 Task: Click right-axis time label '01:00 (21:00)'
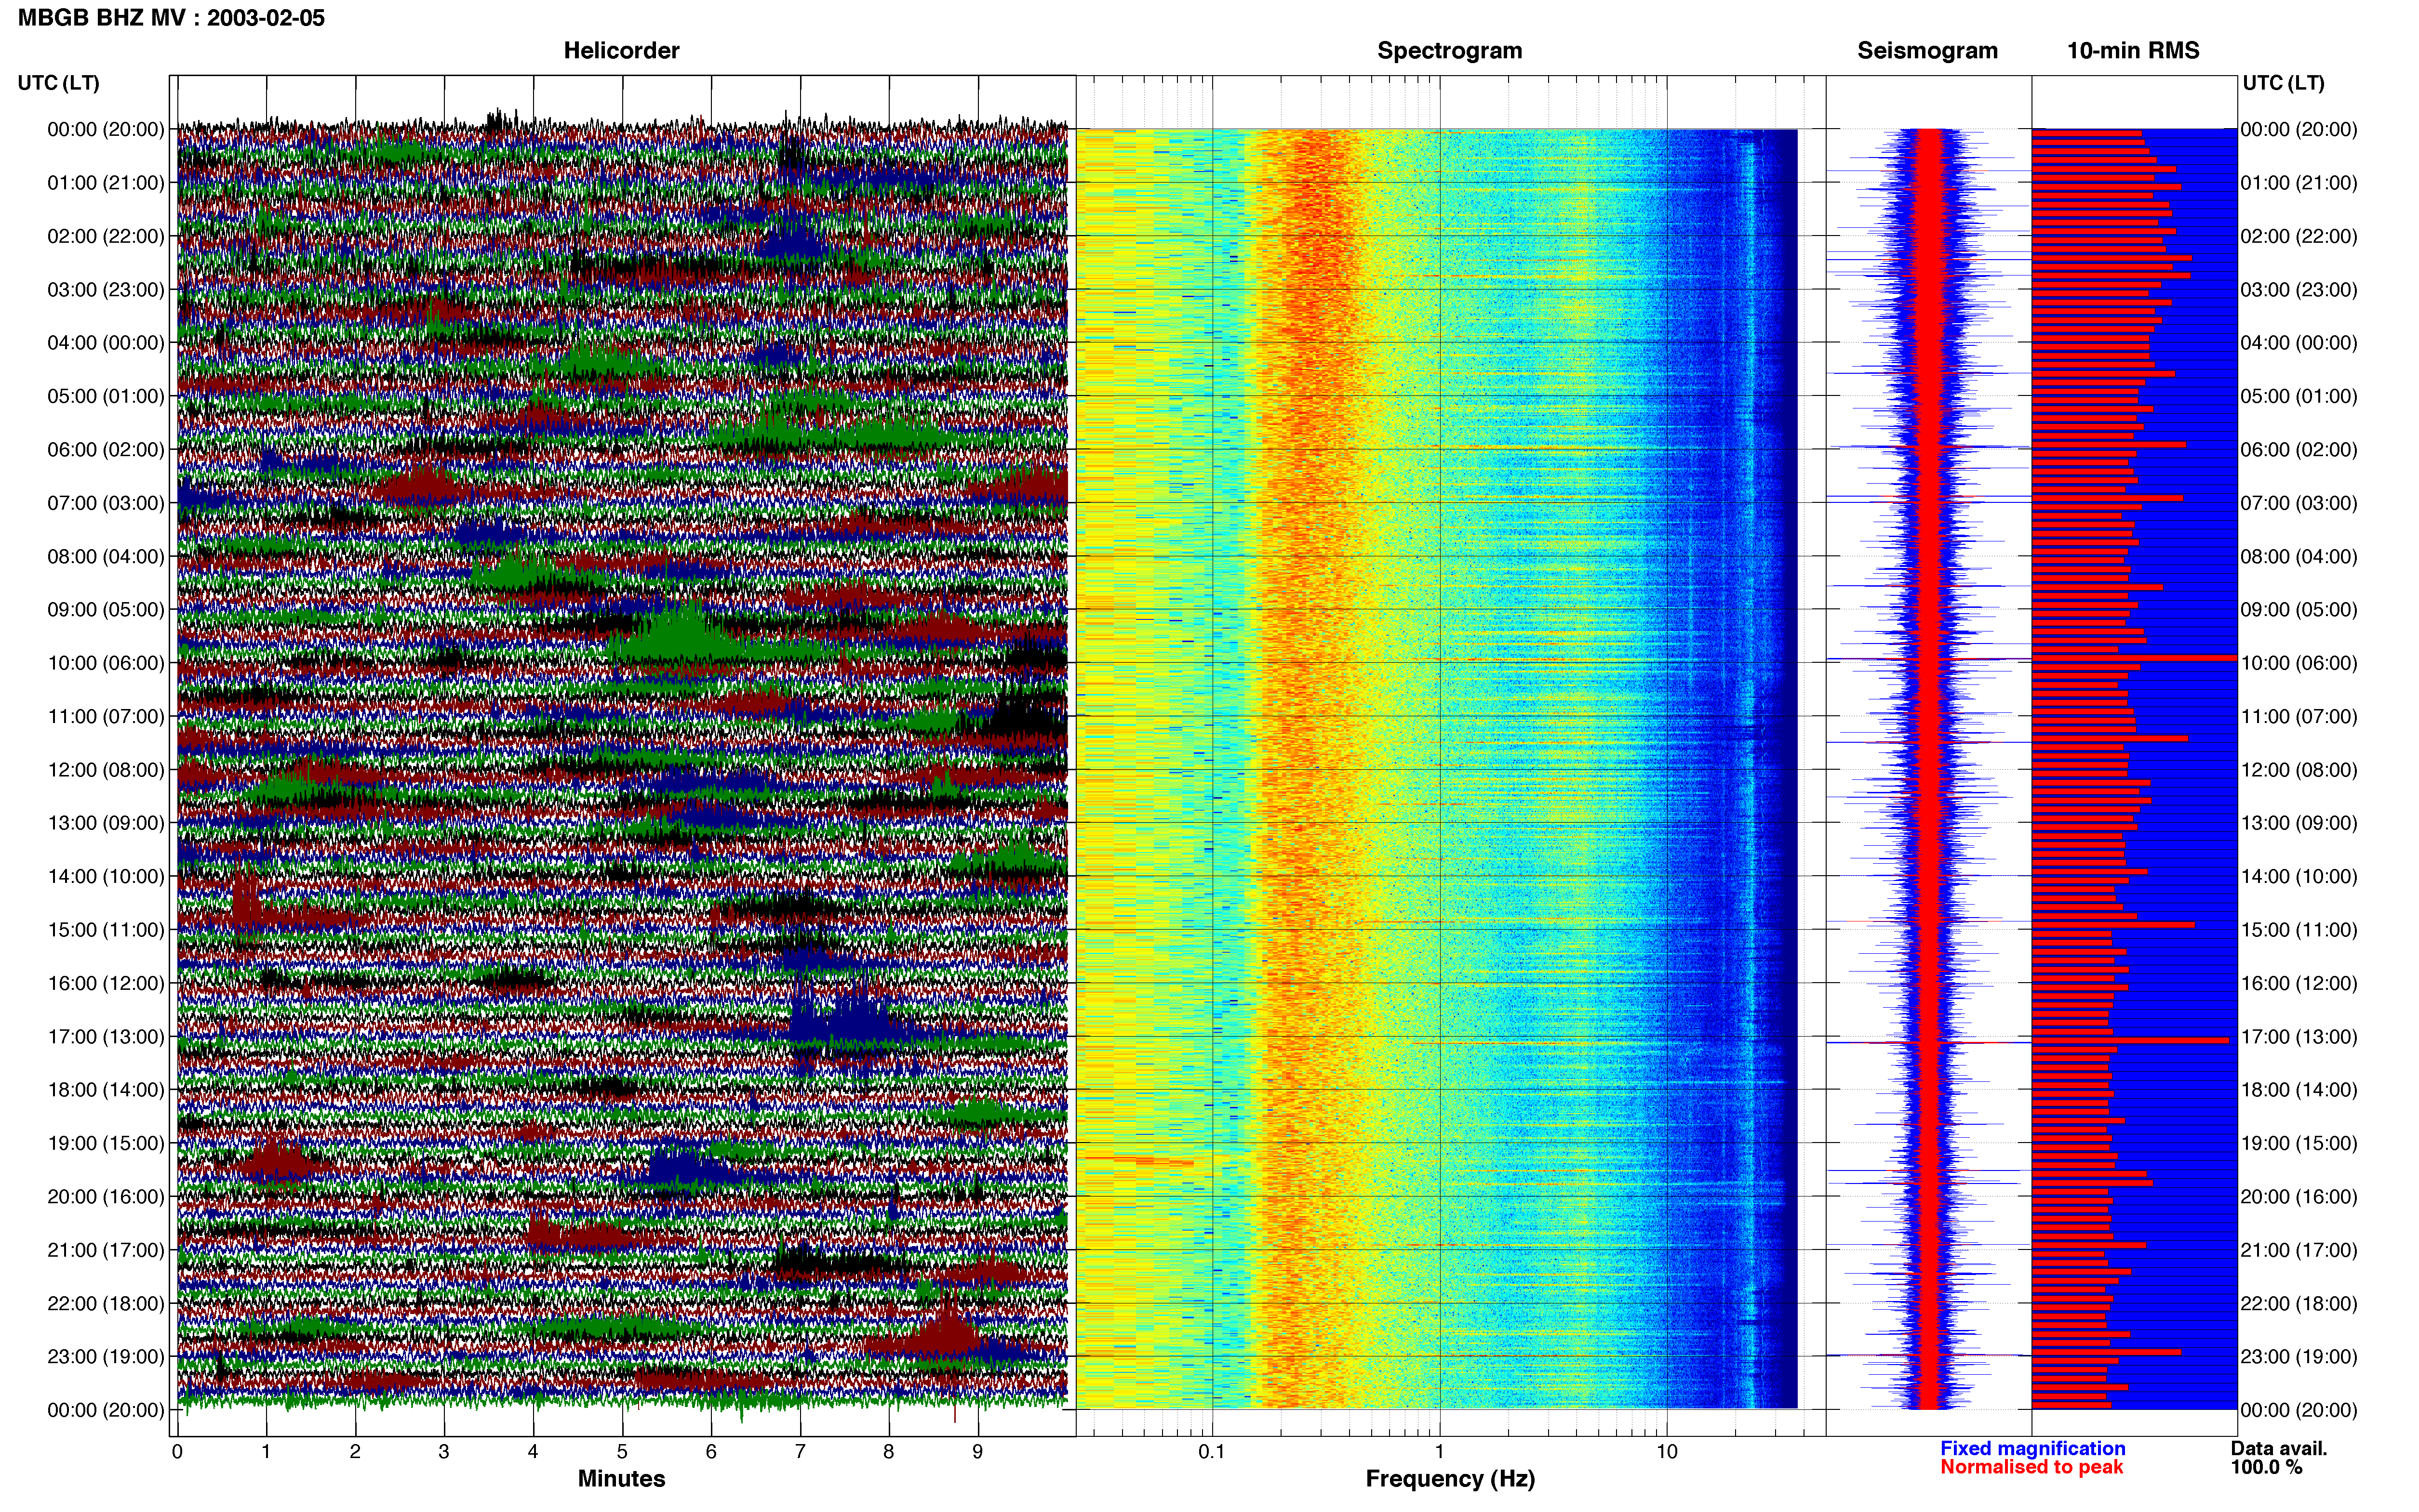(2299, 183)
